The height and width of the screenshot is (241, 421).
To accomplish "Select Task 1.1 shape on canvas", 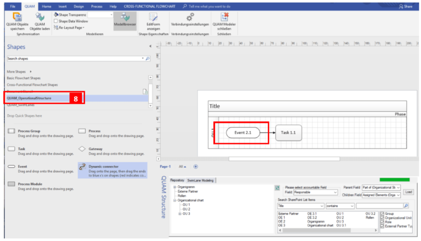I will pyautogui.click(x=288, y=132).
